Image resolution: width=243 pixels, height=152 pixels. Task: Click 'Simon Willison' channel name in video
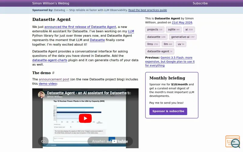pos(55,97)
